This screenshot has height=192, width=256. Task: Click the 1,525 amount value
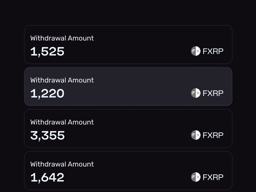tap(47, 51)
